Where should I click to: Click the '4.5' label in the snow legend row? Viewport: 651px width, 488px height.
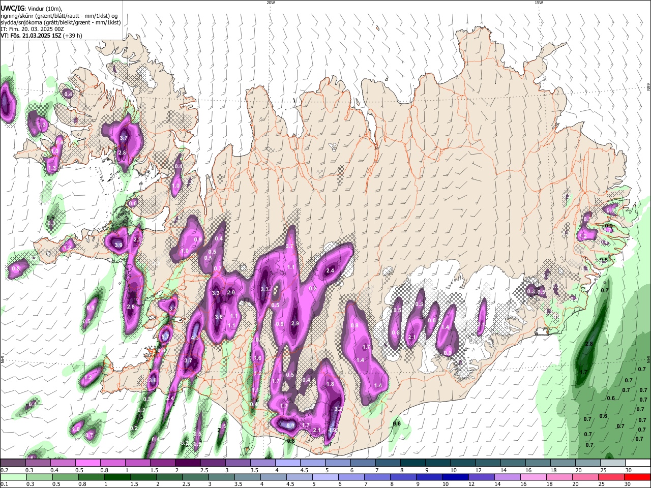pyautogui.click(x=305, y=470)
